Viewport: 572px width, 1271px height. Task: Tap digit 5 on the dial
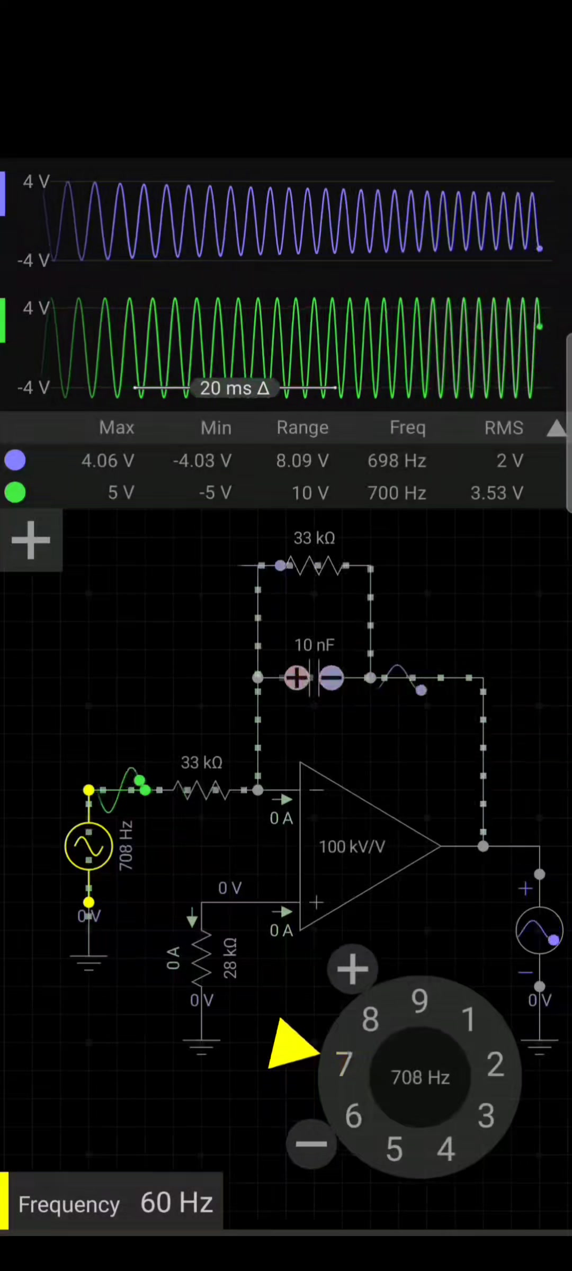pyautogui.click(x=394, y=1149)
